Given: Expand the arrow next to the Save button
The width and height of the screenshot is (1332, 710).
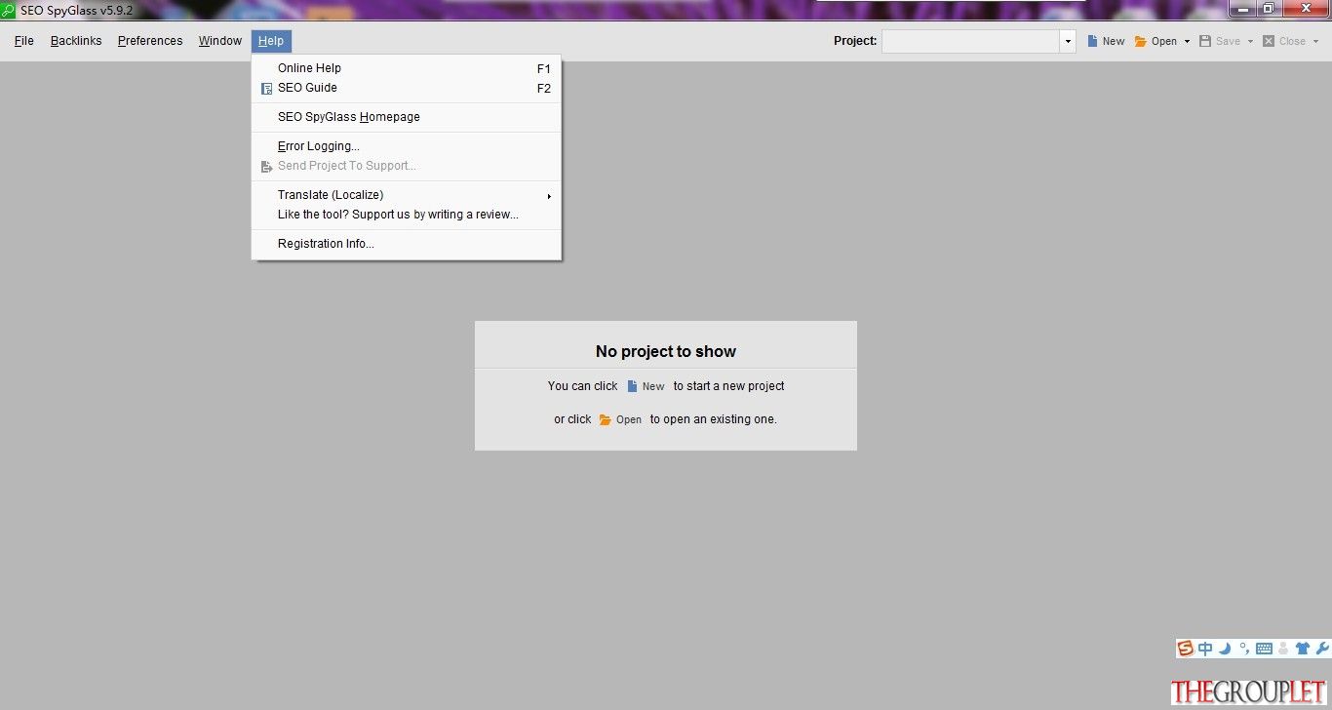Looking at the screenshot, I should tap(1250, 41).
